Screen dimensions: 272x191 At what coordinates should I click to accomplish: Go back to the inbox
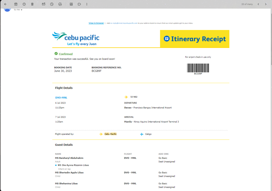(5, 4)
